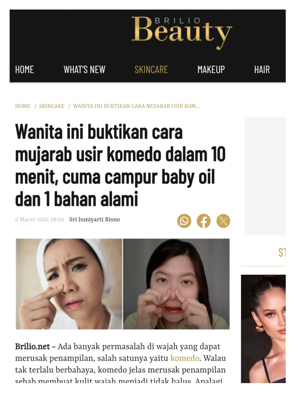This screenshot has height=393, width=295.
Task: Click SKINCARE in the breadcrumb
Action: 52,106
